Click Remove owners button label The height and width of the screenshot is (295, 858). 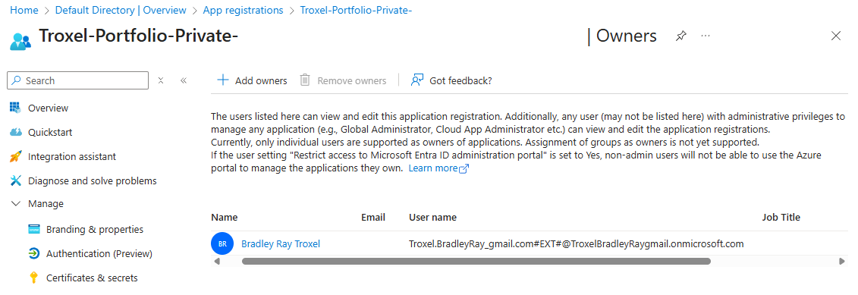tap(352, 81)
